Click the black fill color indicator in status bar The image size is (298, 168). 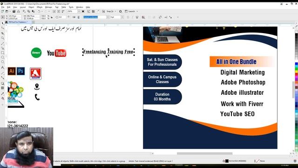[227, 161]
